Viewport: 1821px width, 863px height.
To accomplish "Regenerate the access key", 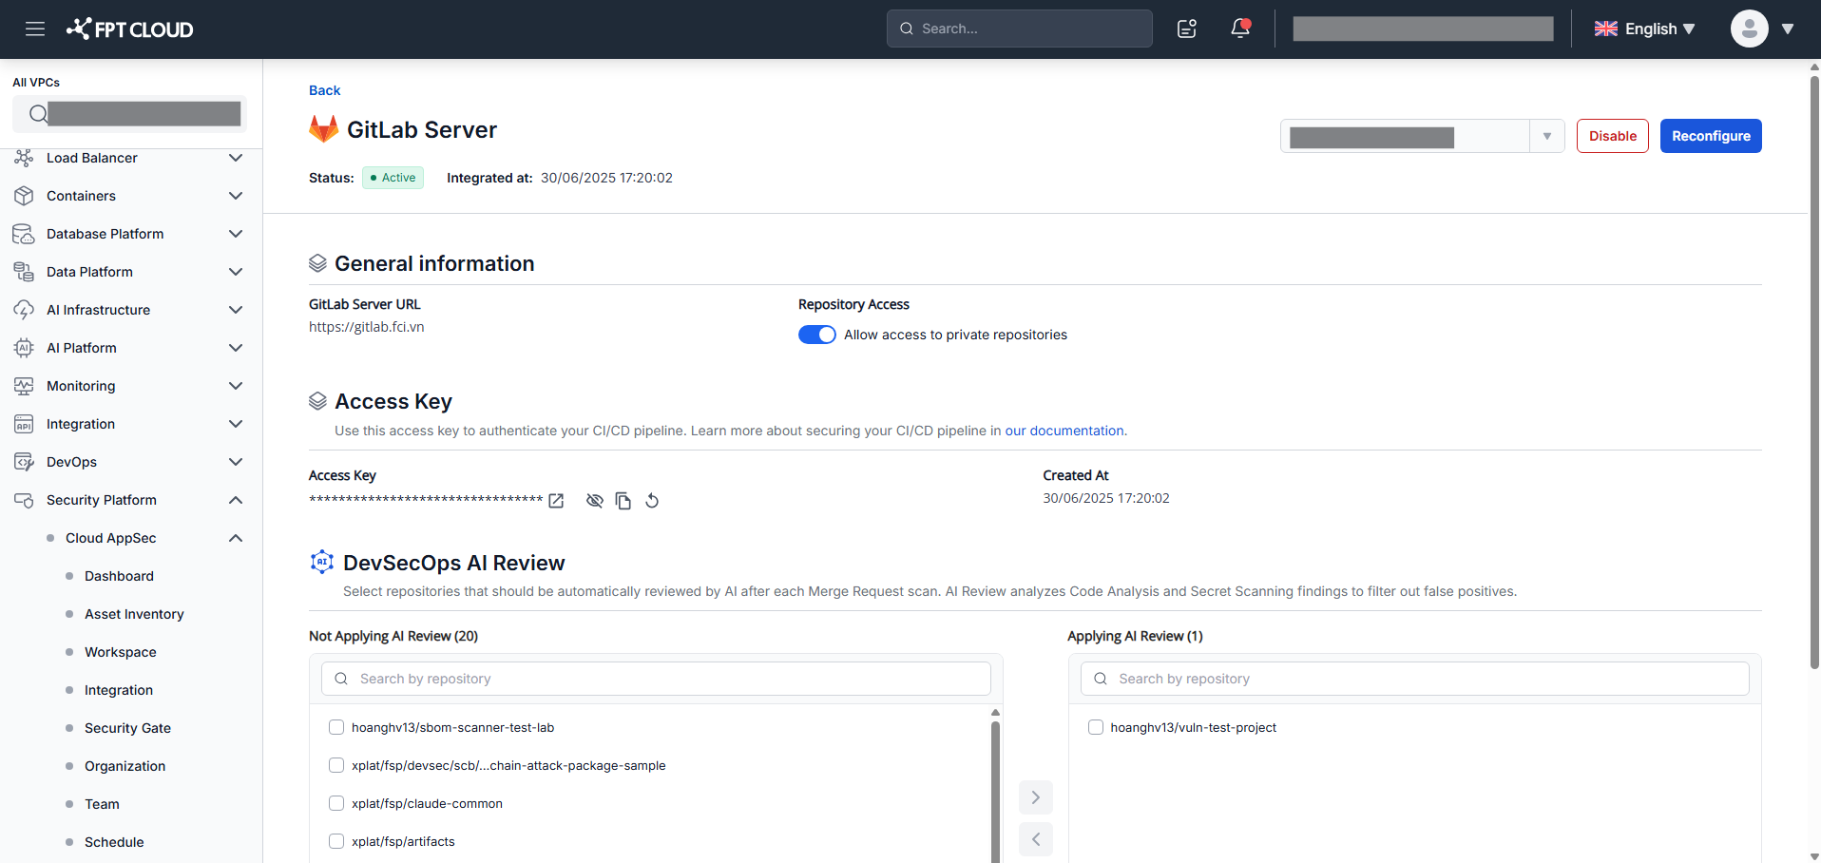I will 652,501.
